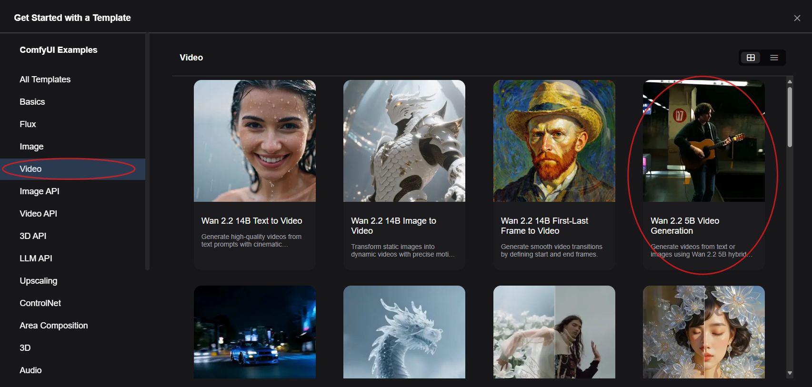The height and width of the screenshot is (387, 812).
Task: Click the woman with crystal flowers thumbnail
Action: click(704, 332)
